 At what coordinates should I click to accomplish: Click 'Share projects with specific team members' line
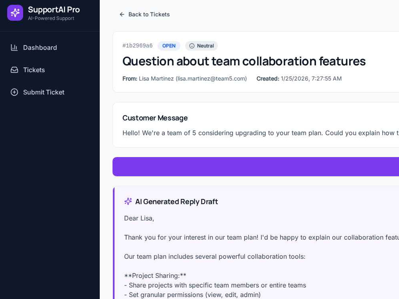(x=215, y=285)
